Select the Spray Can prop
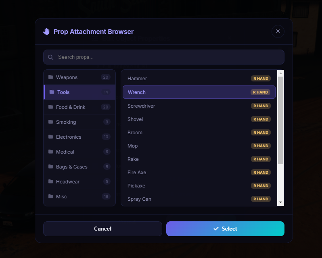The width and height of the screenshot is (322, 258). point(199,199)
